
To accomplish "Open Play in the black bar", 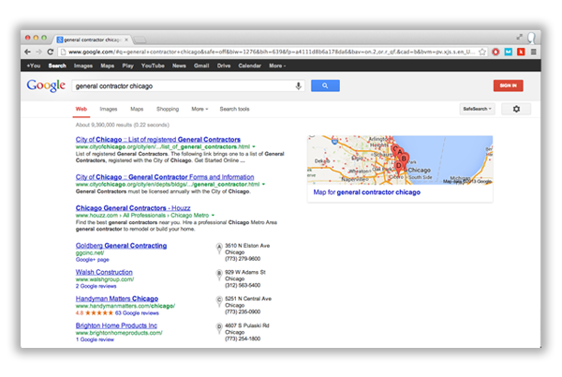I will (x=127, y=66).
